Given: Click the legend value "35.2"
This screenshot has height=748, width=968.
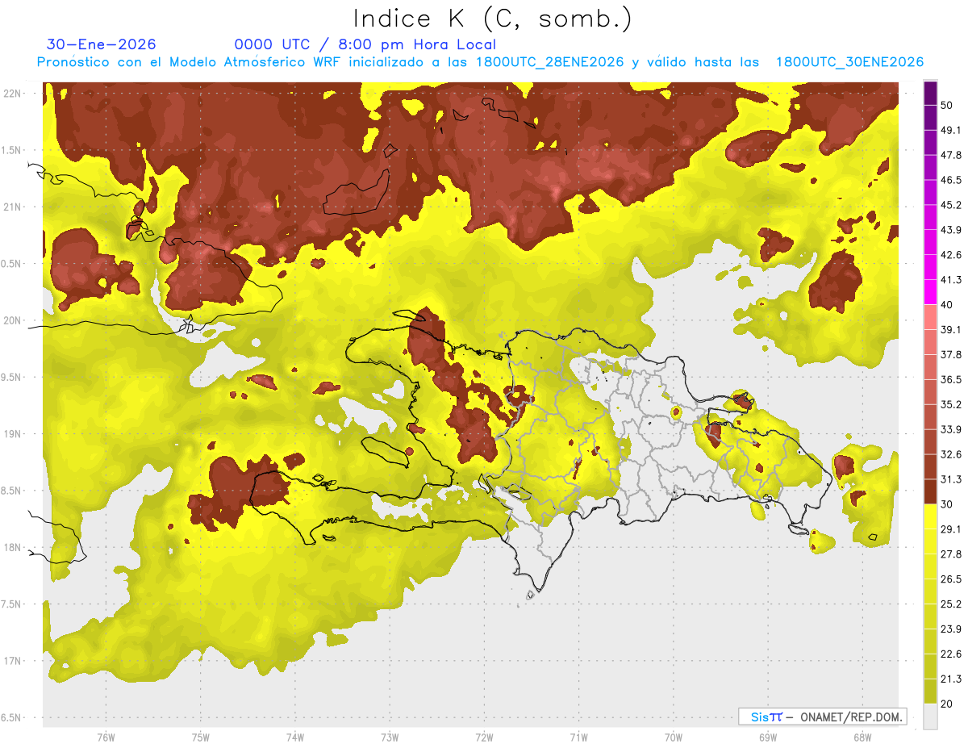Looking at the screenshot, I should click(952, 404).
